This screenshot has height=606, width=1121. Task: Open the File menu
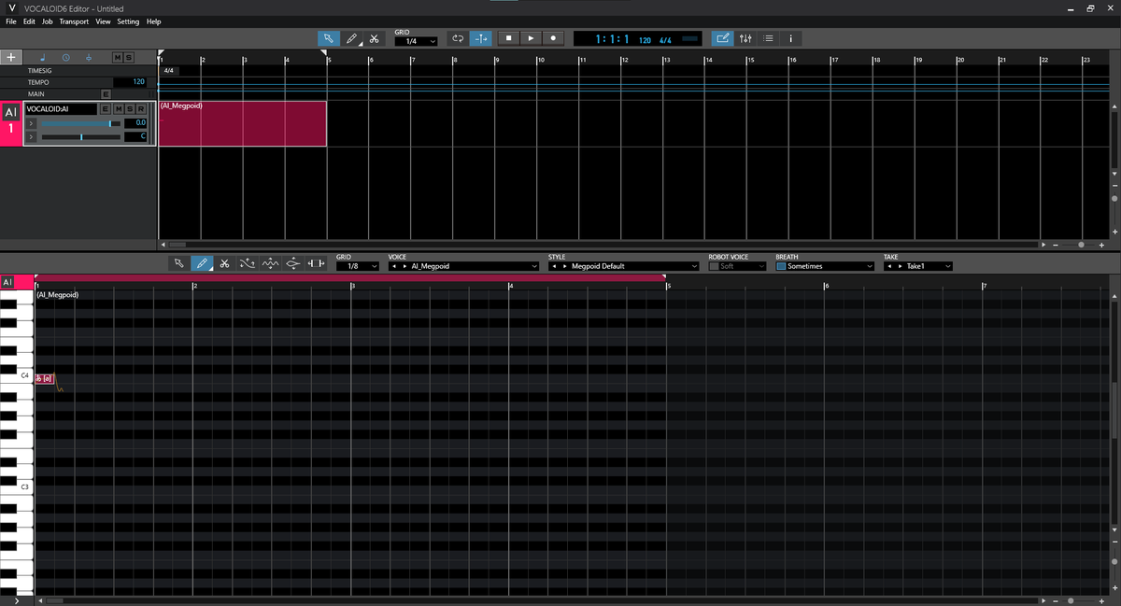tap(11, 21)
